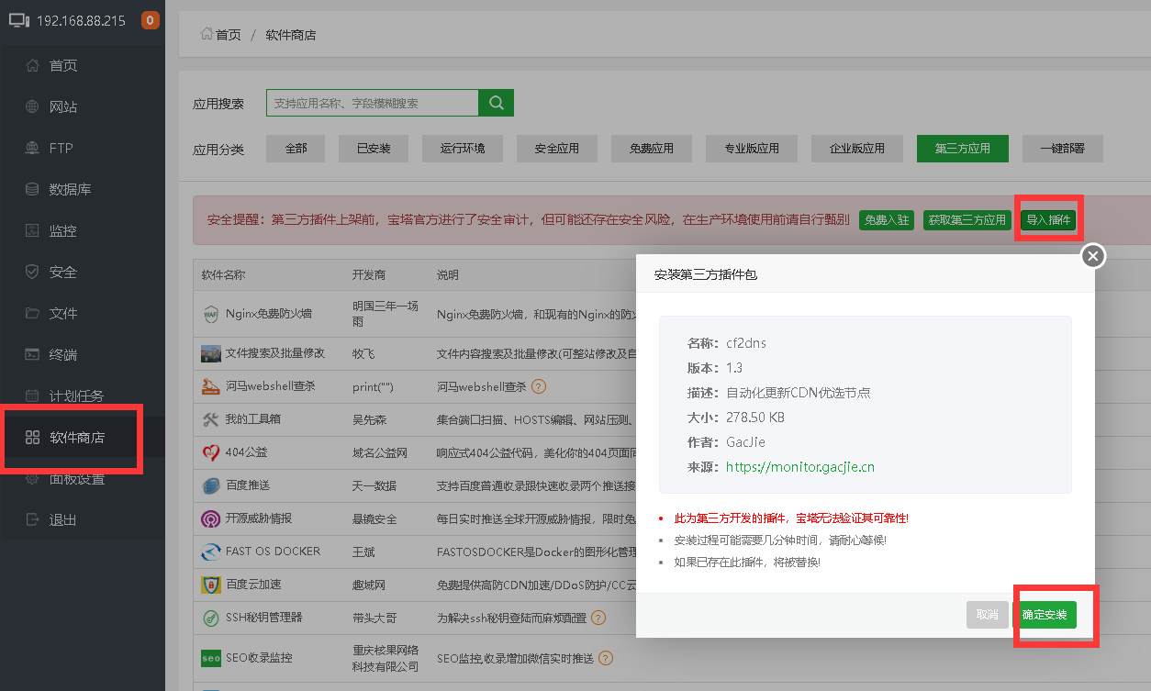Open the 终端 terminal icon in sidebar

31,354
